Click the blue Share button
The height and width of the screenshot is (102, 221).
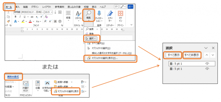tap(130, 7)
